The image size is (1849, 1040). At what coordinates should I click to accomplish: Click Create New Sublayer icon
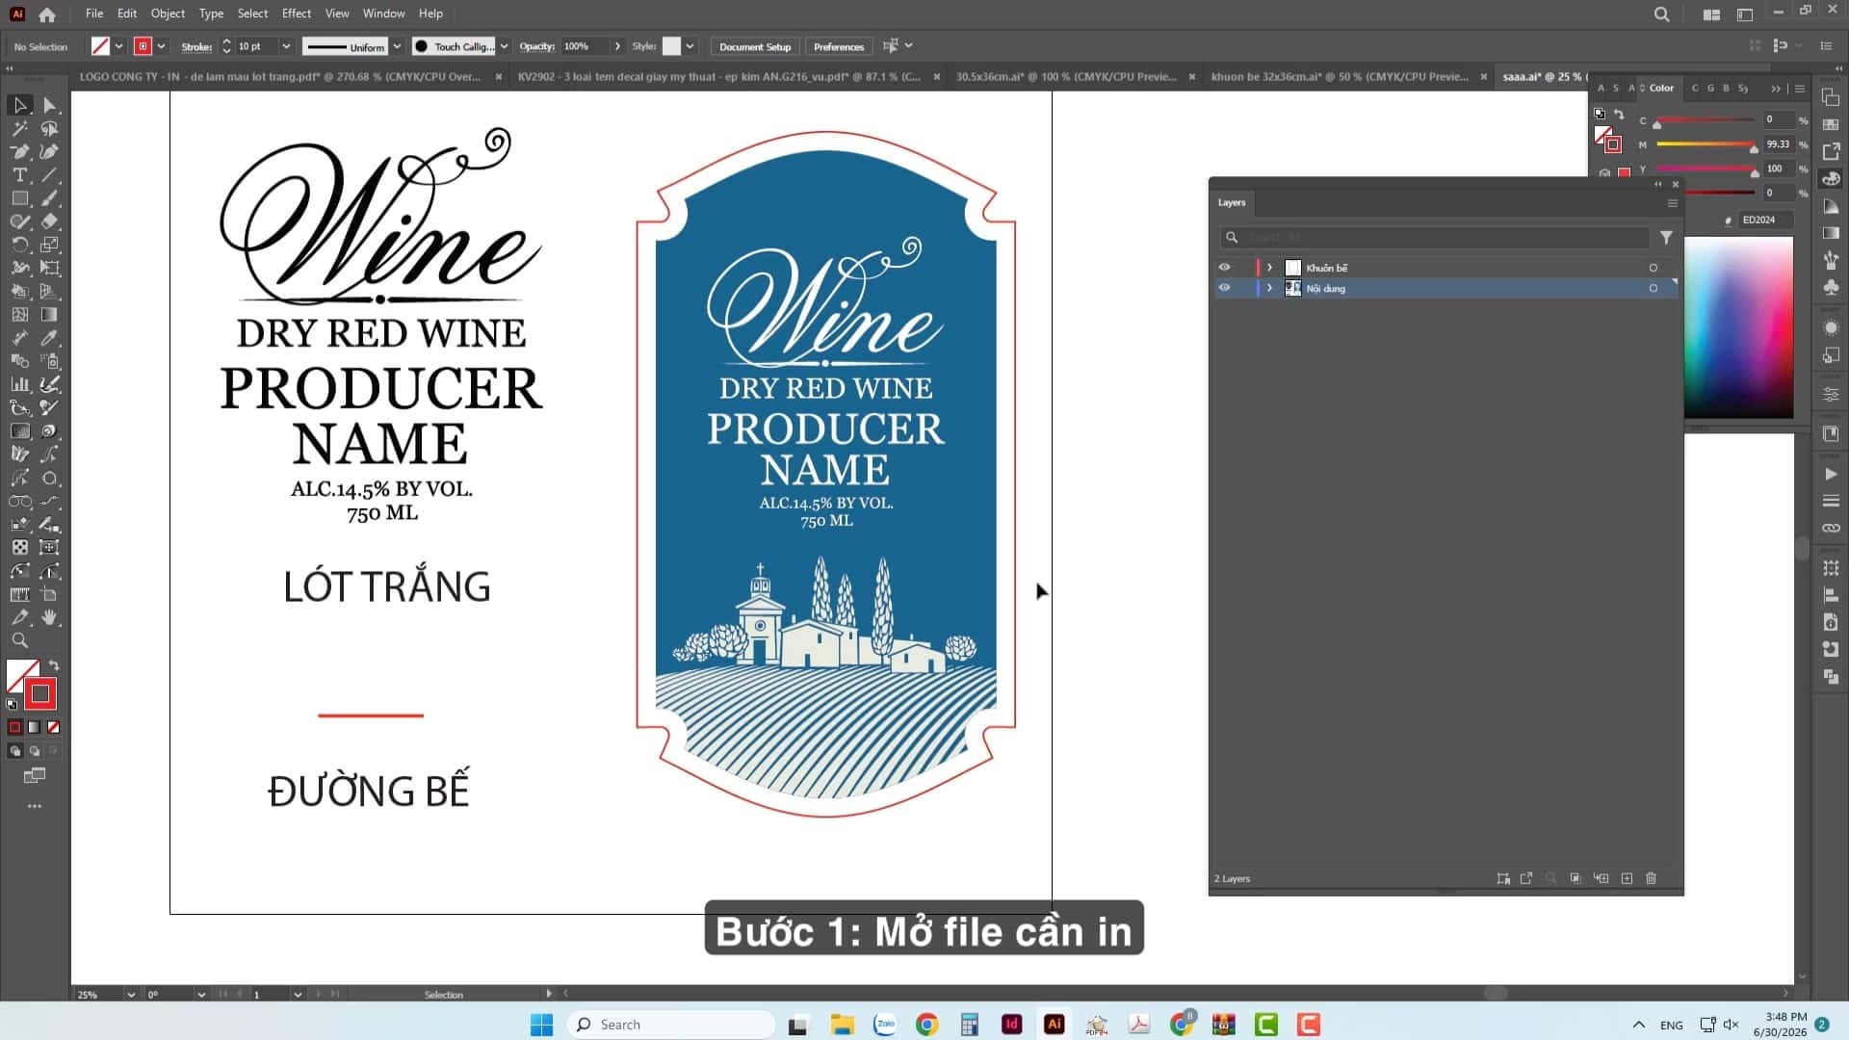(x=1601, y=878)
